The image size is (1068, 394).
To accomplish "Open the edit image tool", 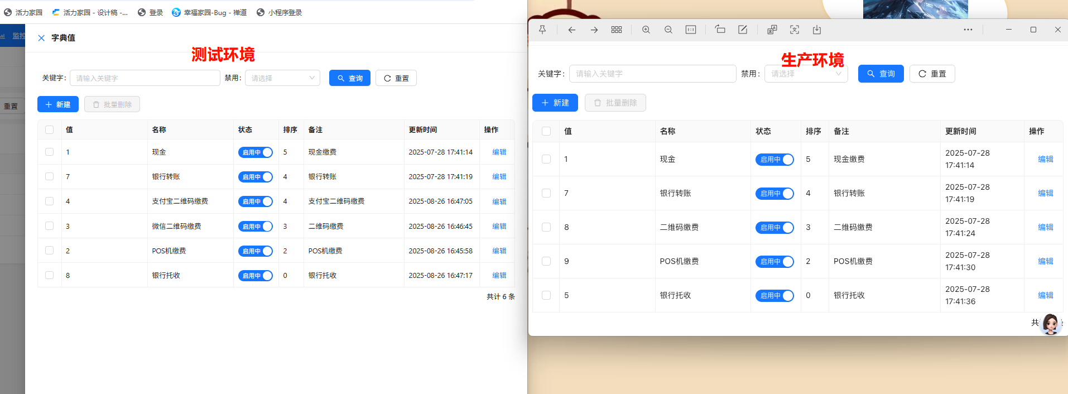I will point(743,30).
